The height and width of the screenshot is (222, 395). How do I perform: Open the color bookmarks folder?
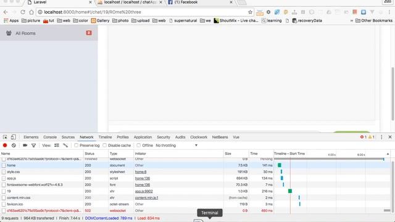click(x=81, y=20)
